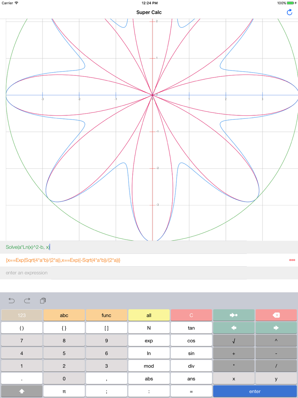Tap digit 7 on the keypad

pos(22,340)
